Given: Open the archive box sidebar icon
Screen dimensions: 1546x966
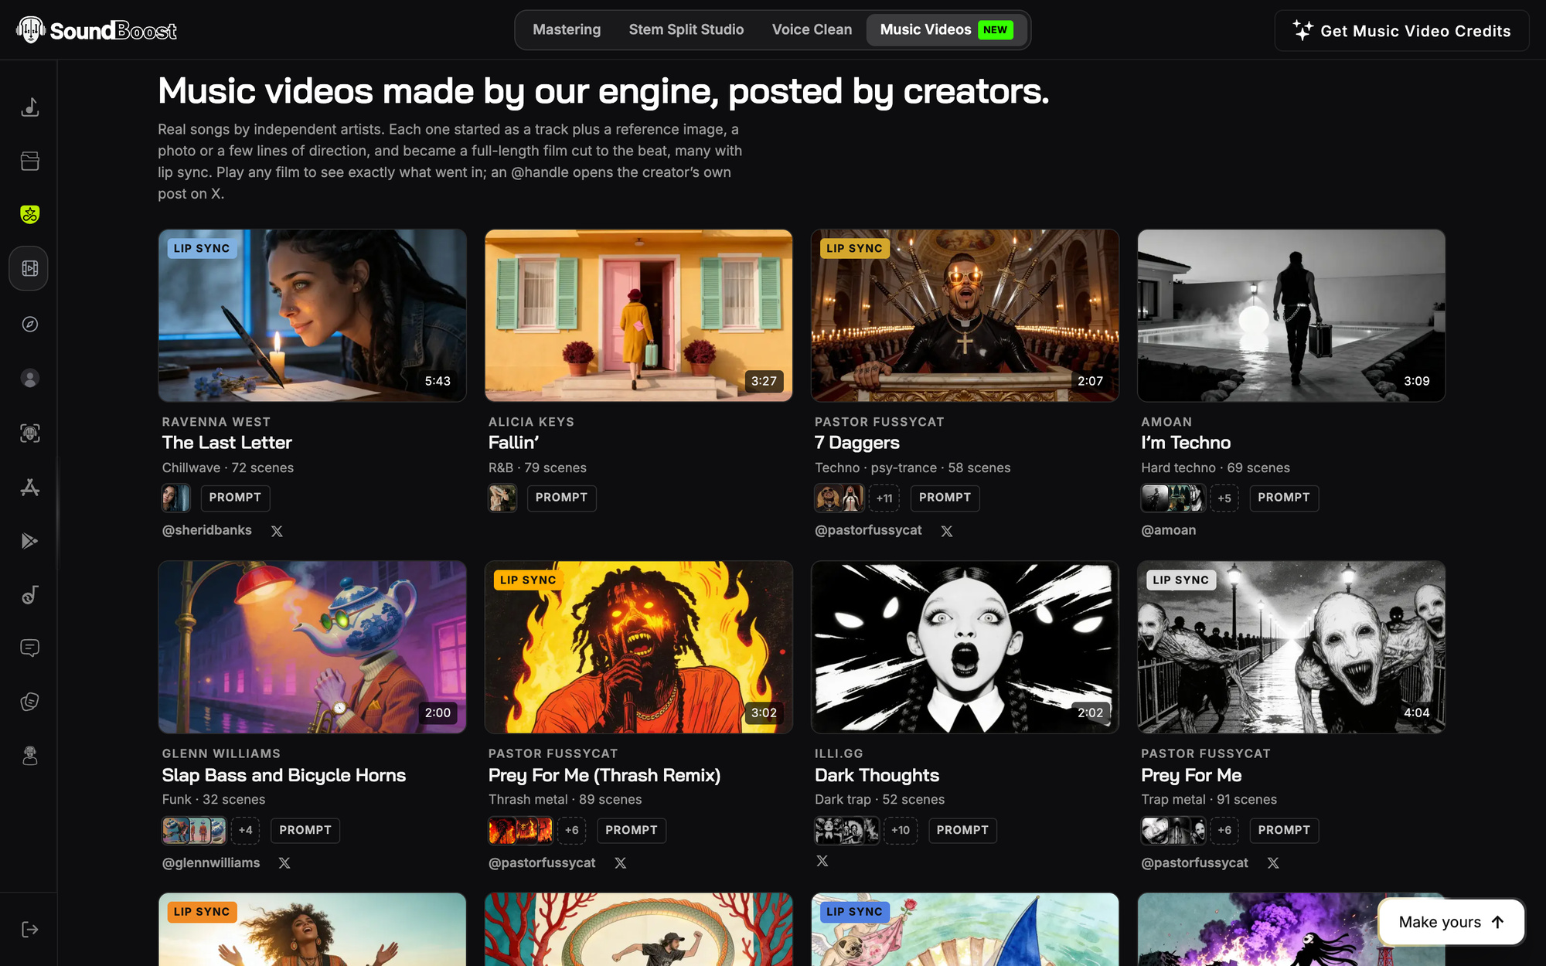Looking at the screenshot, I should point(29,161).
